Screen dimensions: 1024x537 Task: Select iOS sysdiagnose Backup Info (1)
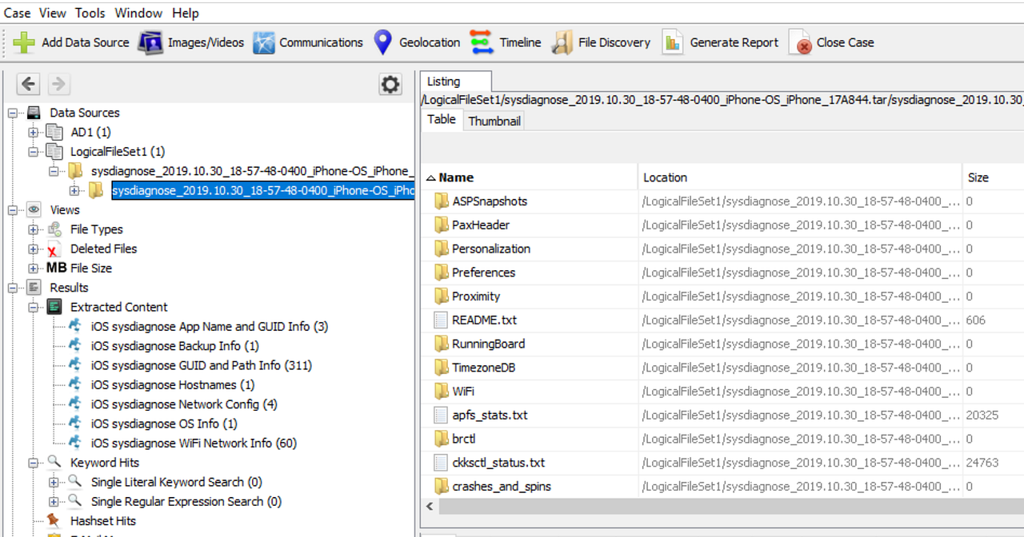tap(175, 346)
